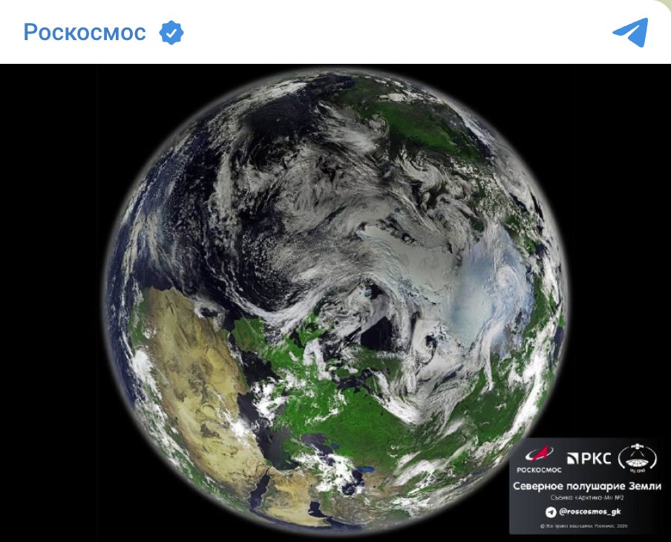Screen dimensions: 671x542
Task: Click the Северное полушарие Земли caption
Action: tap(586, 486)
